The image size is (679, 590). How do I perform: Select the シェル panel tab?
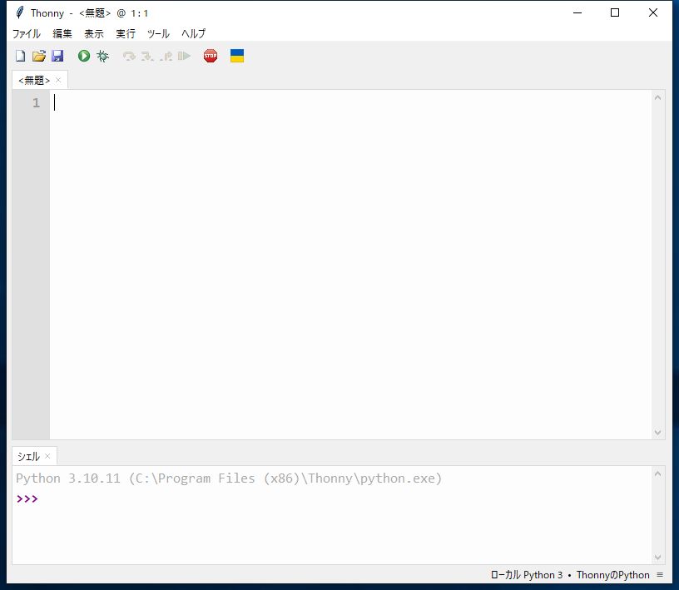[x=28, y=456]
